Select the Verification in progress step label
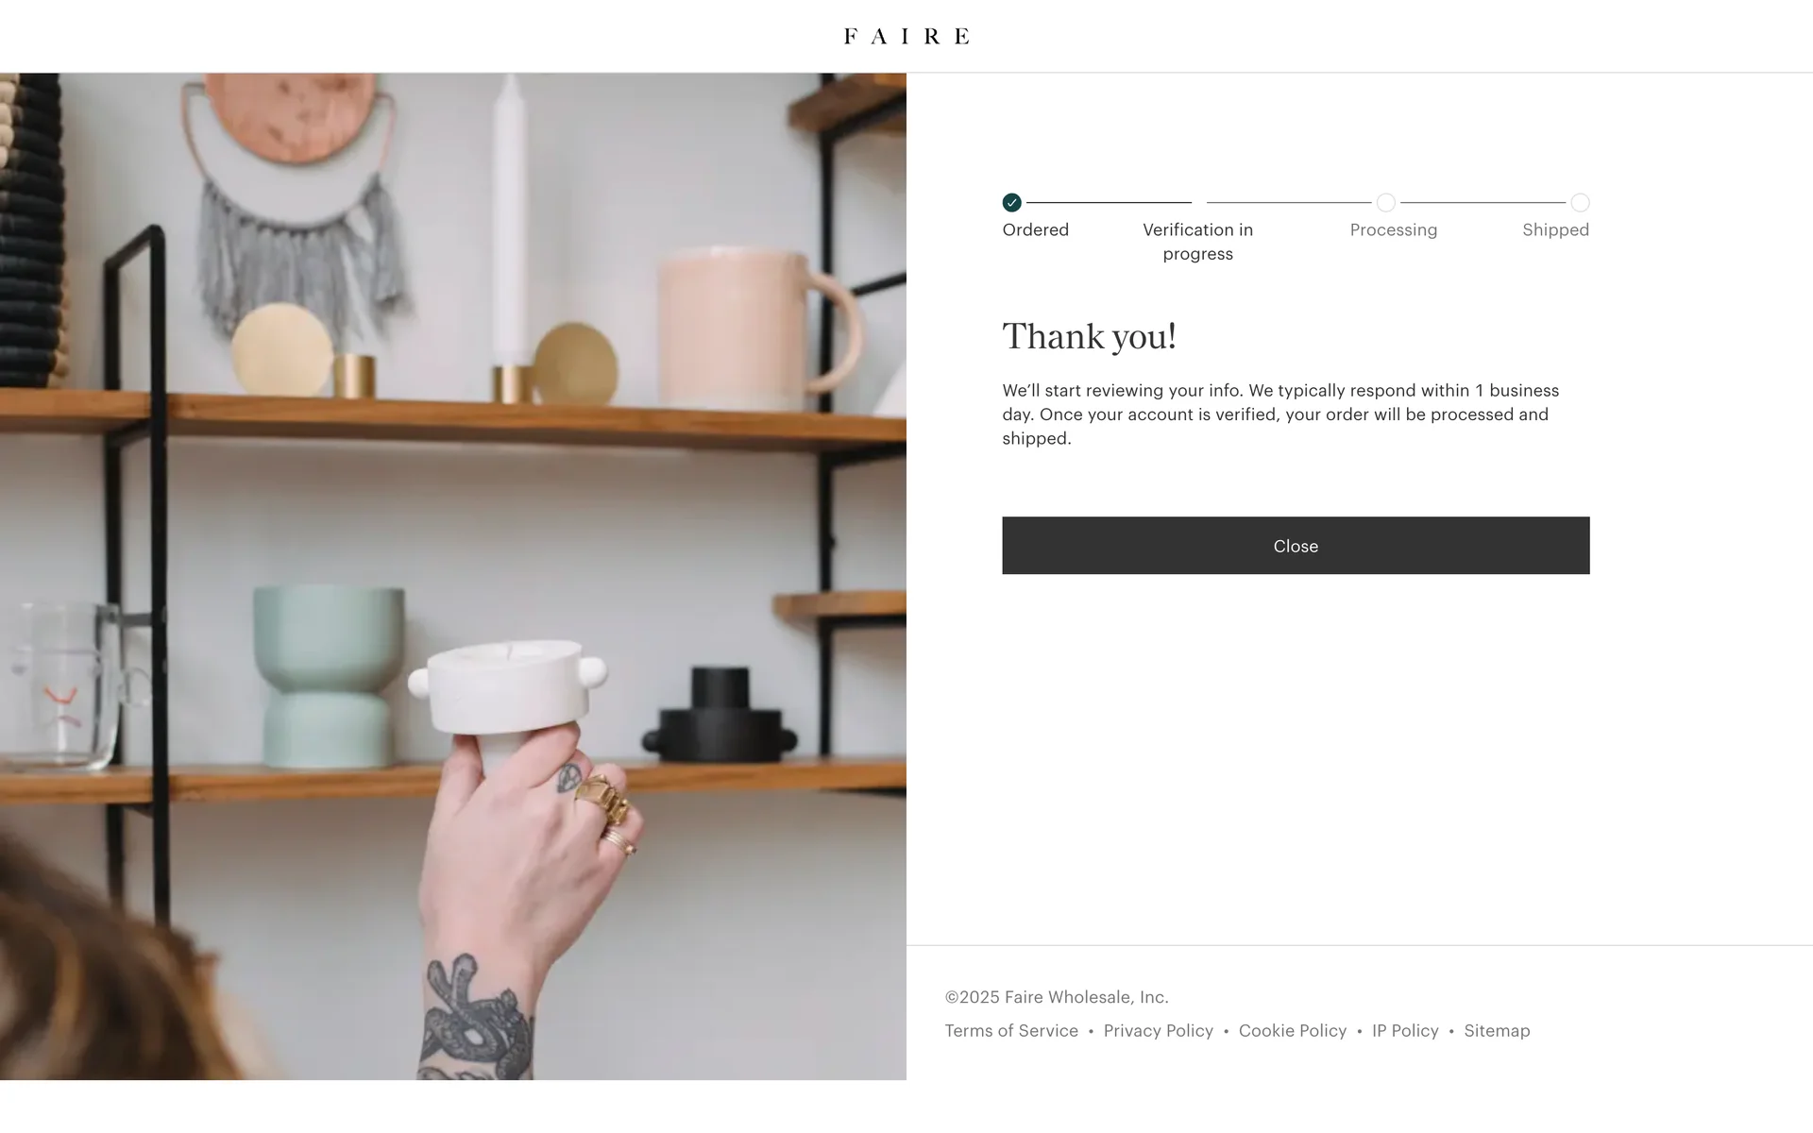This screenshot has height=1133, width=1813. coord(1197,242)
